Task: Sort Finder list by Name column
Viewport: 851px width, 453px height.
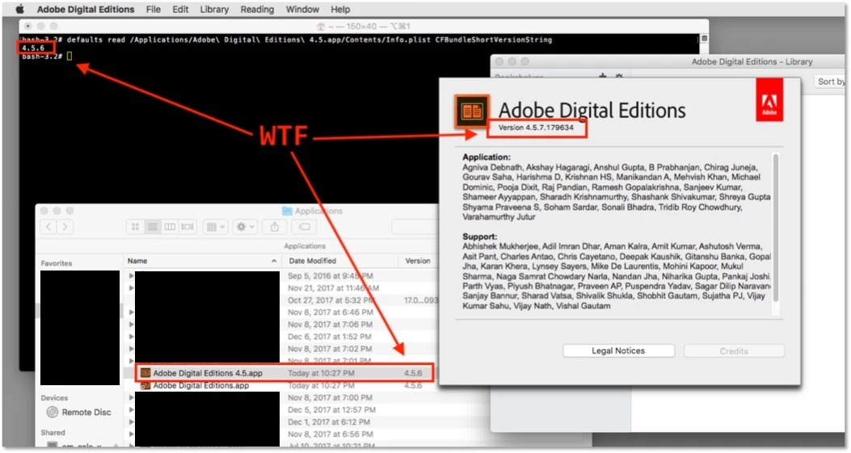Action: [202, 261]
